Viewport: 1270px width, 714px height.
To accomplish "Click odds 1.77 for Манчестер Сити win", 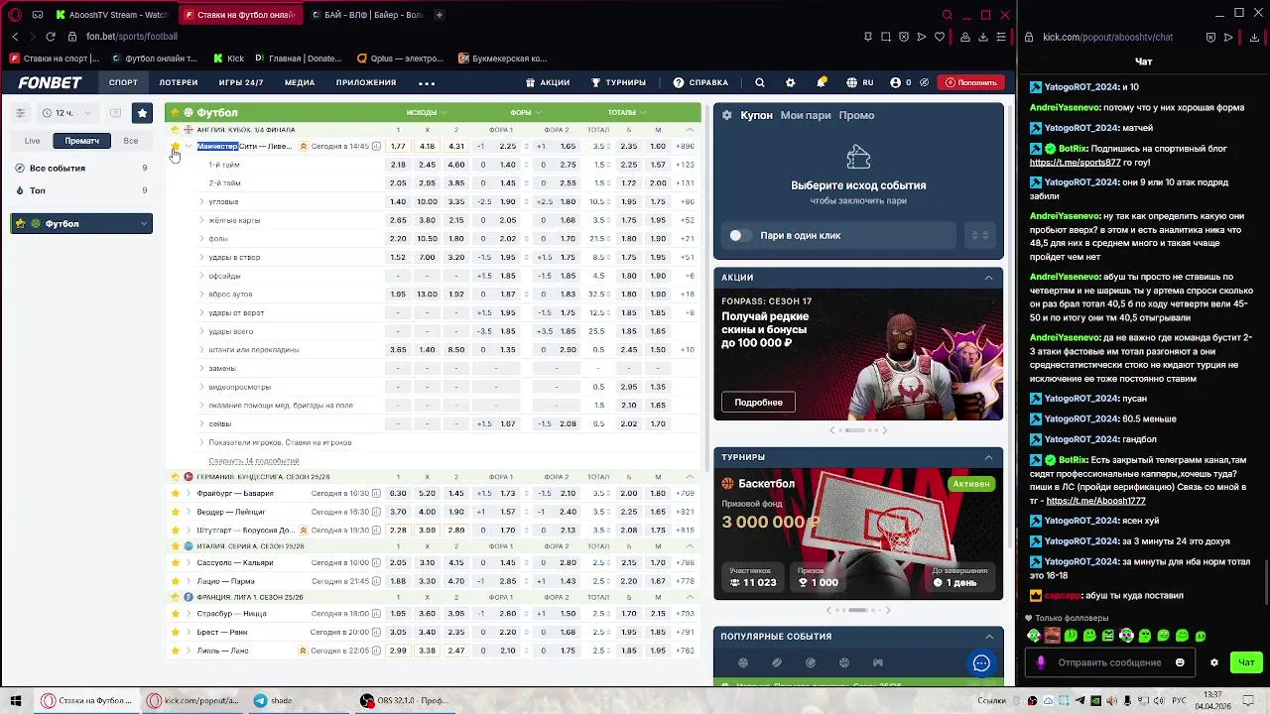I will (x=398, y=147).
